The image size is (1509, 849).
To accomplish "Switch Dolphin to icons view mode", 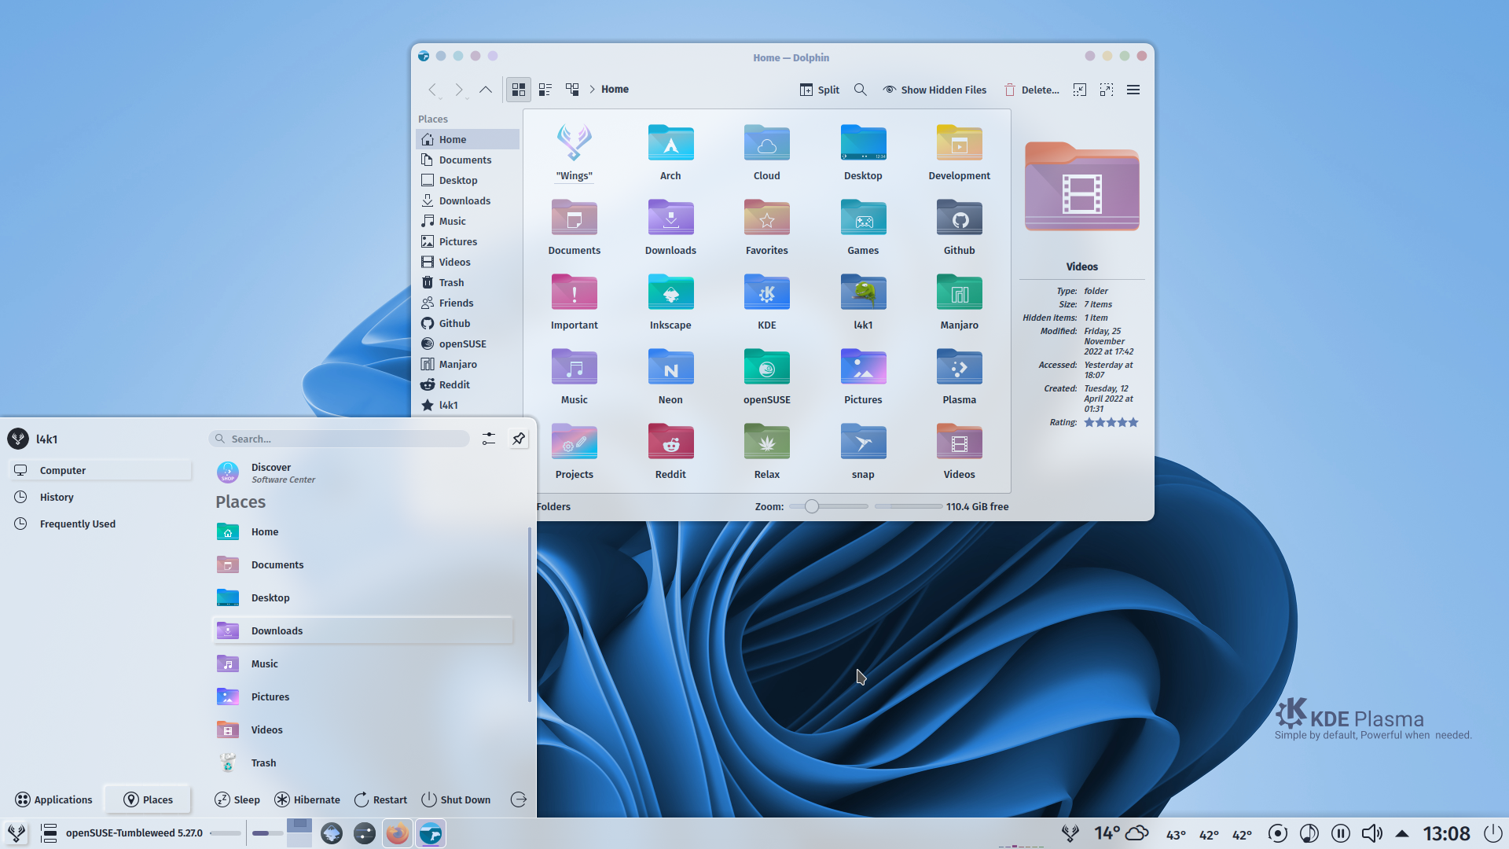I will 519,90.
